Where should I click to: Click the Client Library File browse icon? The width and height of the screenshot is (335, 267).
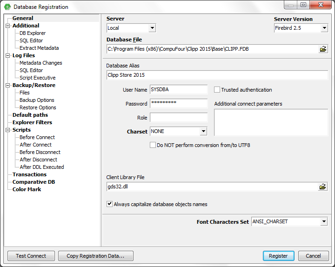(323, 187)
